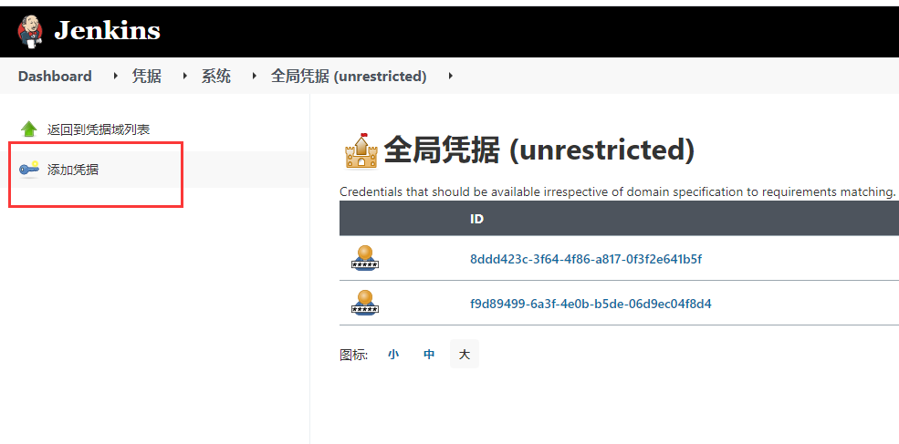The height and width of the screenshot is (444, 899).
Task: Set icon size to 小 (small)
Action: coord(393,355)
